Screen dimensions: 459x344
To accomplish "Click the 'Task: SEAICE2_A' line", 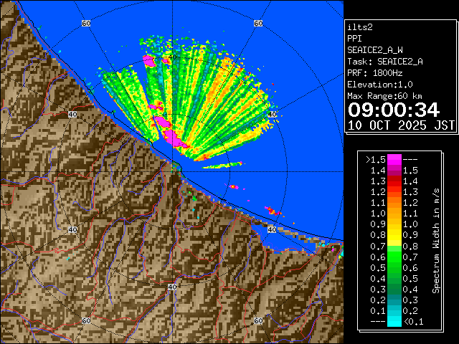I will click(x=384, y=62).
